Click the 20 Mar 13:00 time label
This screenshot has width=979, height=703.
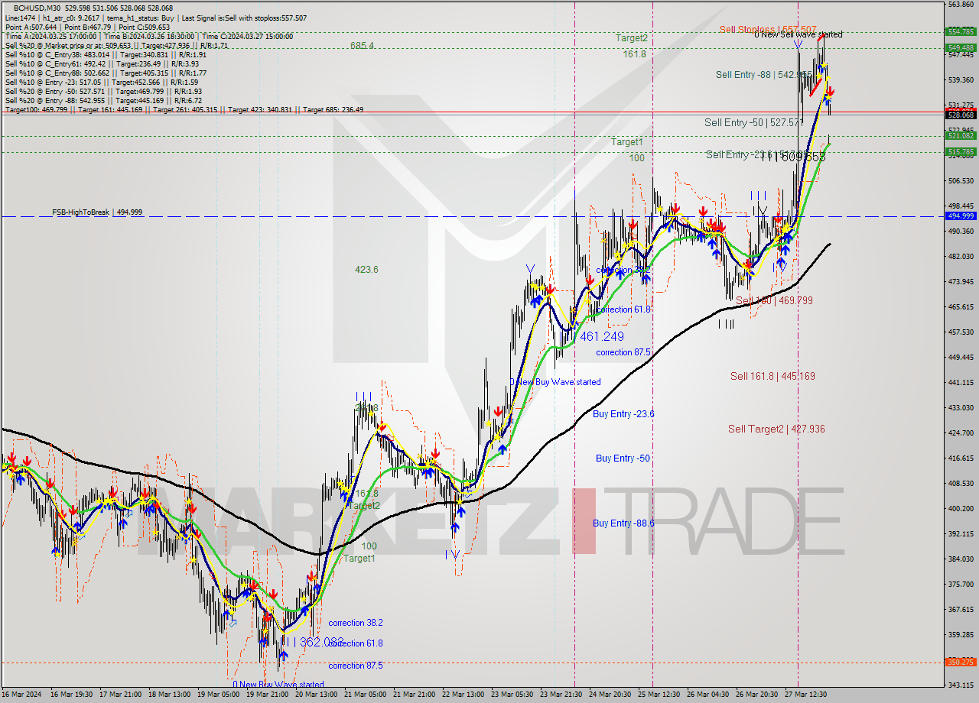tap(316, 695)
